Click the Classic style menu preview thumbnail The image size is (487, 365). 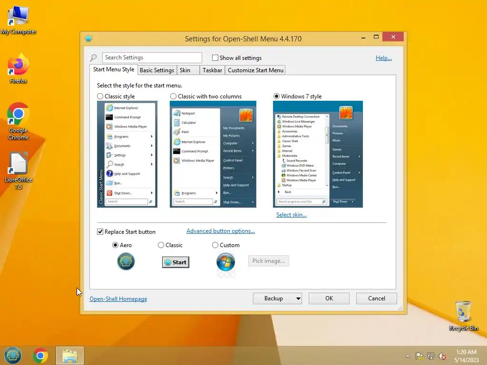(x=127, y=154)
